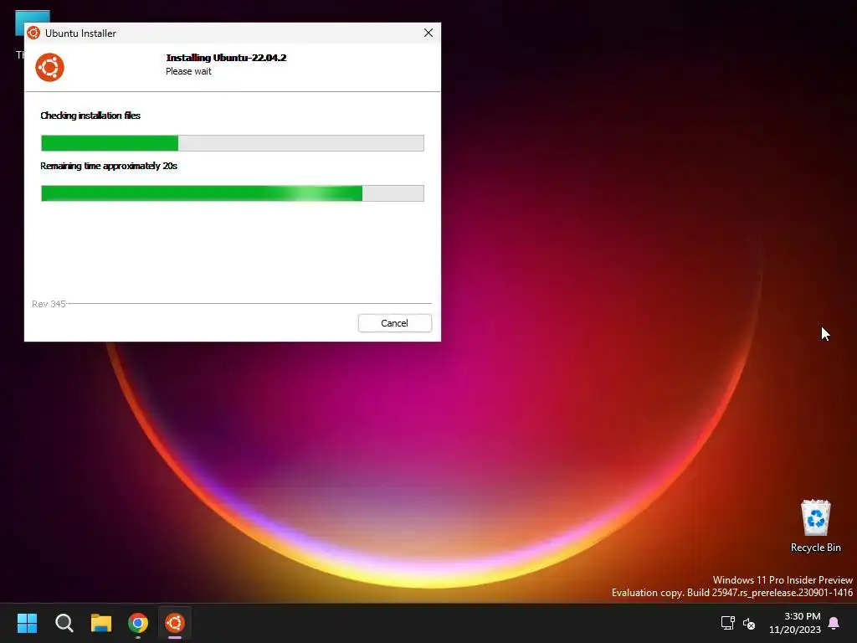Click the Installing Ubuntu-22.04.2 heading
This screenshot has width=857, height=643.
(226, 58)
